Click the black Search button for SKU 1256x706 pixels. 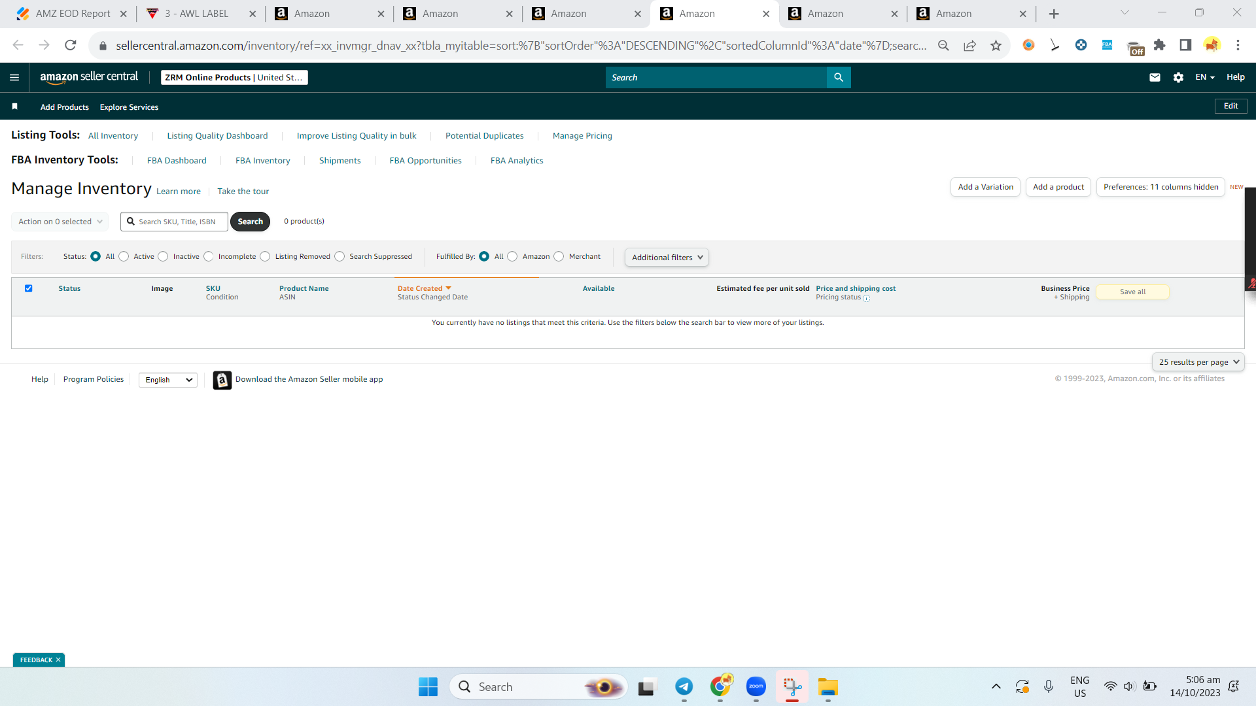click(x=250, y=222)
